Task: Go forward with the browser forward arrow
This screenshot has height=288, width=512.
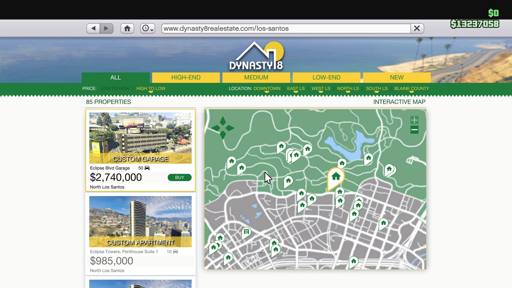Action: 106,28
